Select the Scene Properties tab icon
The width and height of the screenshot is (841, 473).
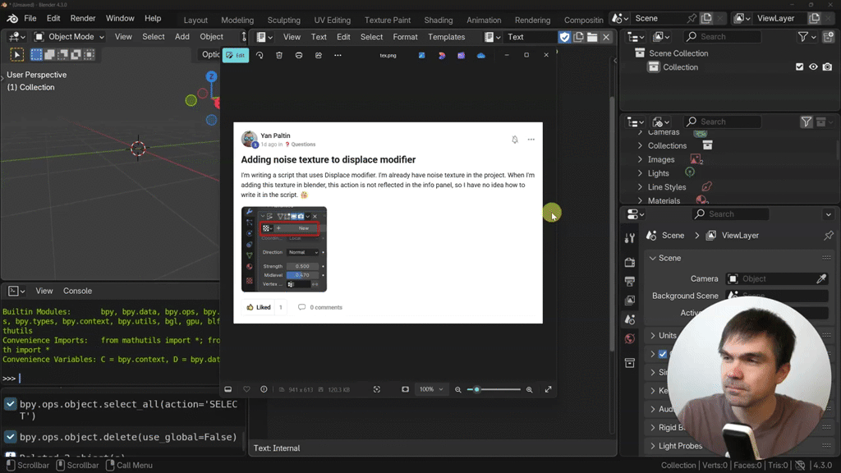pyautogui.click(x=630, y=319)
